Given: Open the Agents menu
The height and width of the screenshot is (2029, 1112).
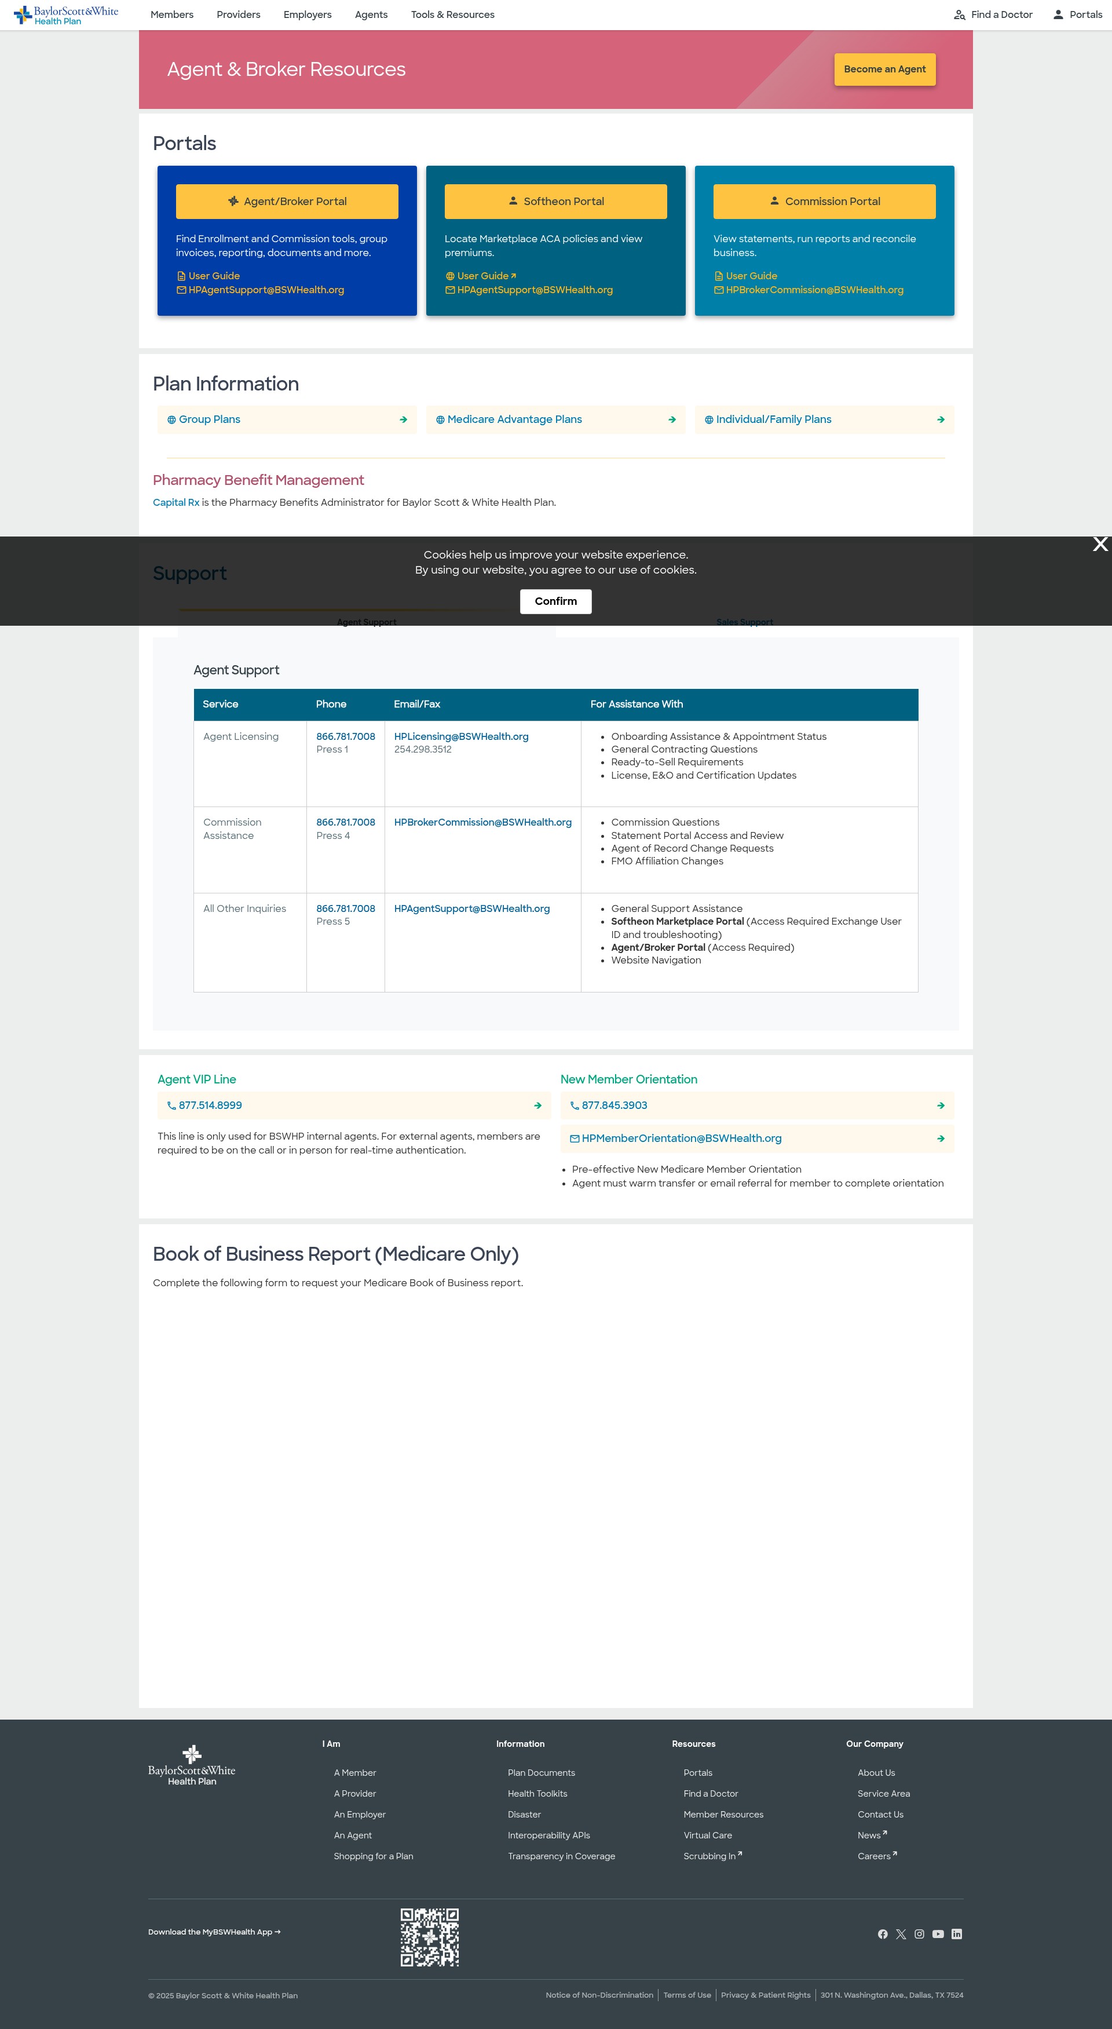Looking at the screenshot, I should tap(371, 15).
